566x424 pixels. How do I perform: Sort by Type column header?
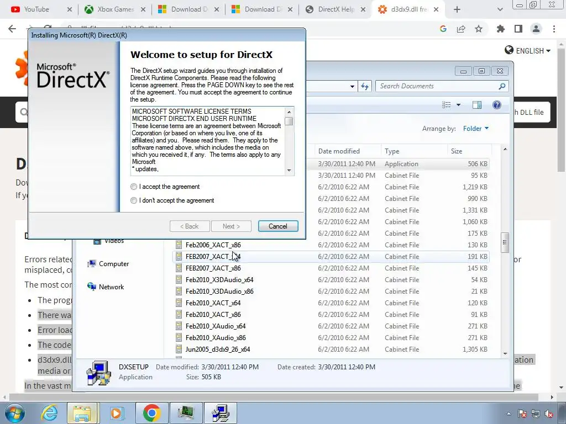click(x=414, y=151)
